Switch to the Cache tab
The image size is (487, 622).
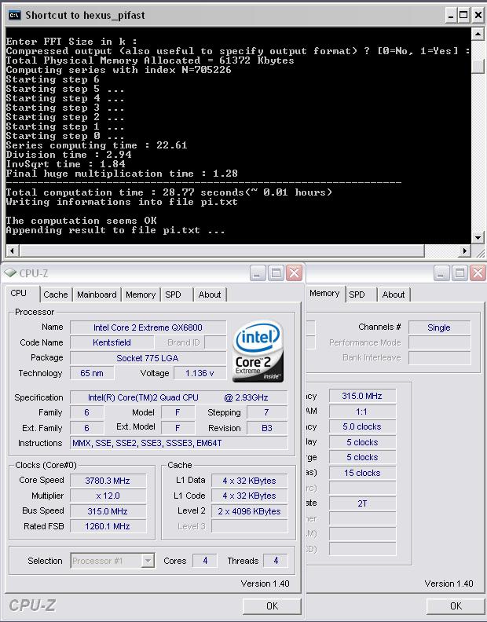56,295
